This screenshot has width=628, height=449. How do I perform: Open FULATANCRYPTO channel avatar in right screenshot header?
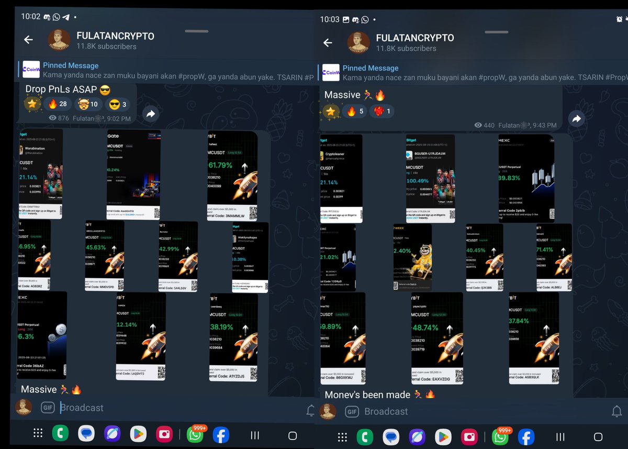tap(358, 43)
